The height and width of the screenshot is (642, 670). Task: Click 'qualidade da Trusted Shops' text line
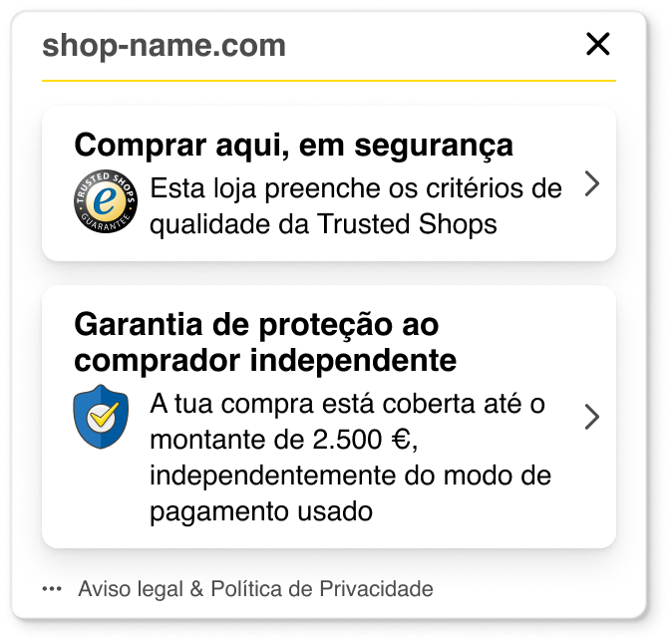click(323, 224)
